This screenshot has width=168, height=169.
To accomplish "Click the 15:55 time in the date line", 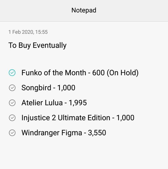I will 41,32.
